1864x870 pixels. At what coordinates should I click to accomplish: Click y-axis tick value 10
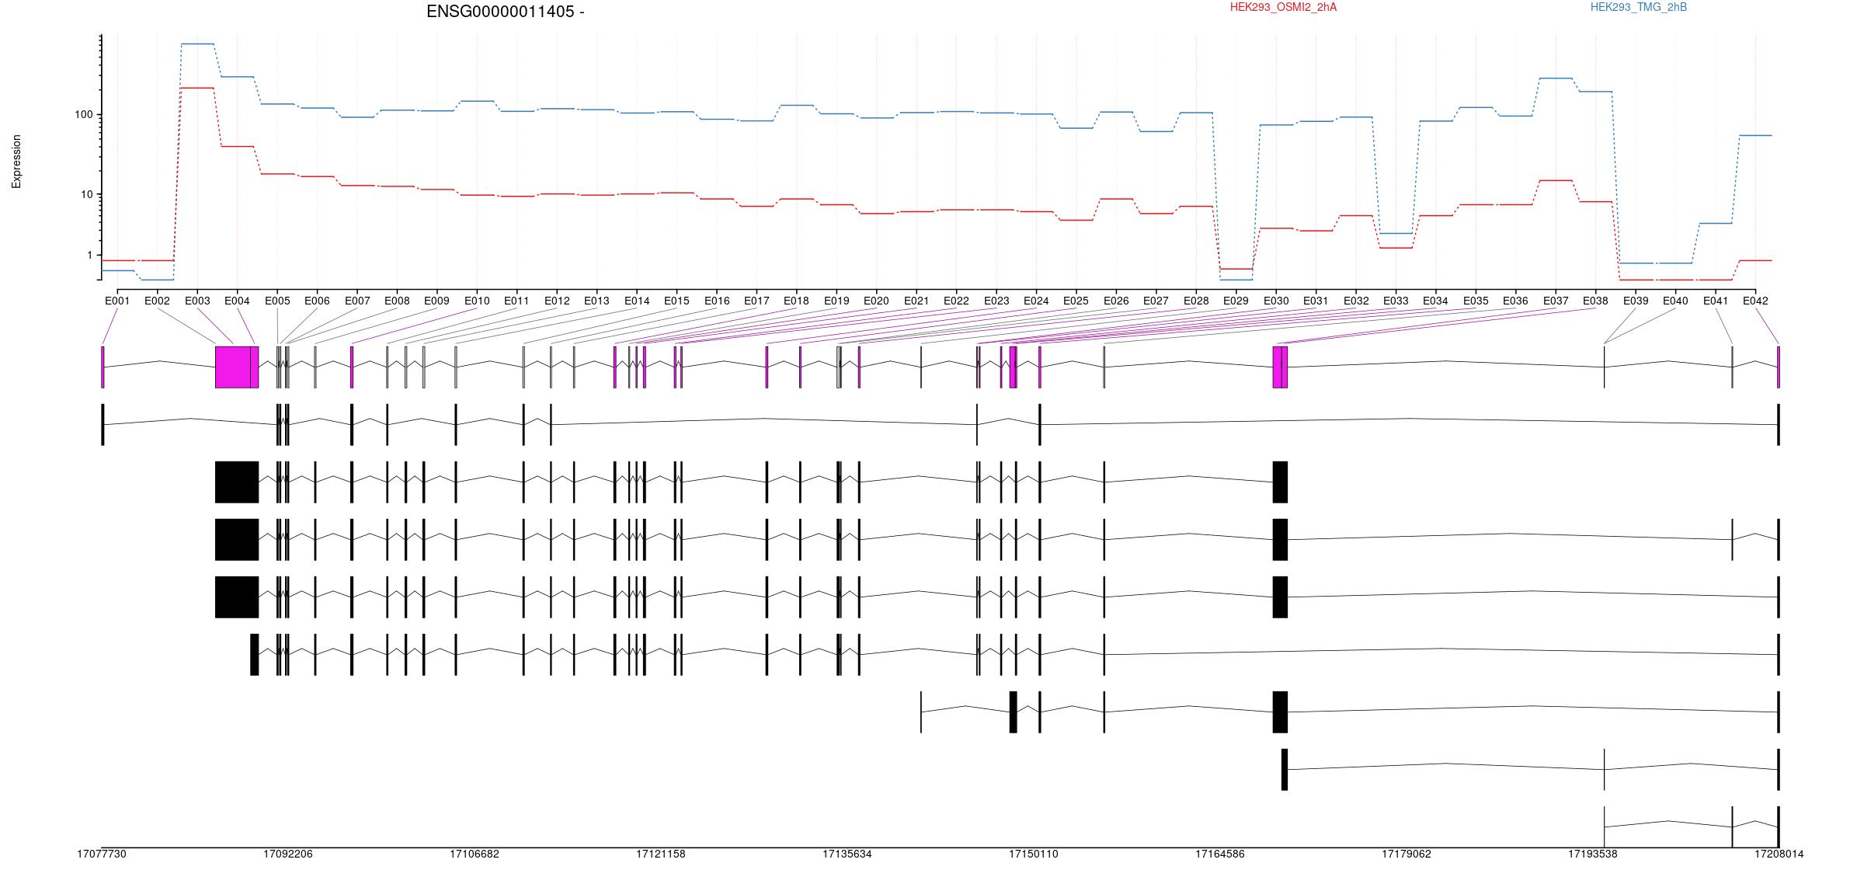[87, 195]
